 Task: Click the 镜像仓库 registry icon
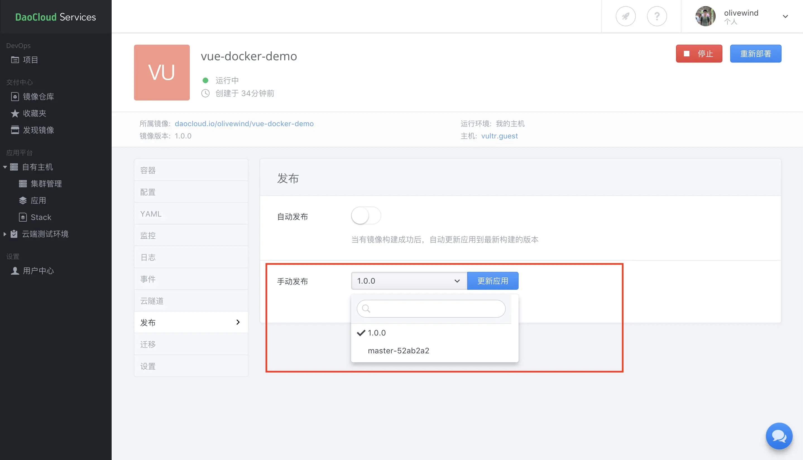[x=15, y=96]
